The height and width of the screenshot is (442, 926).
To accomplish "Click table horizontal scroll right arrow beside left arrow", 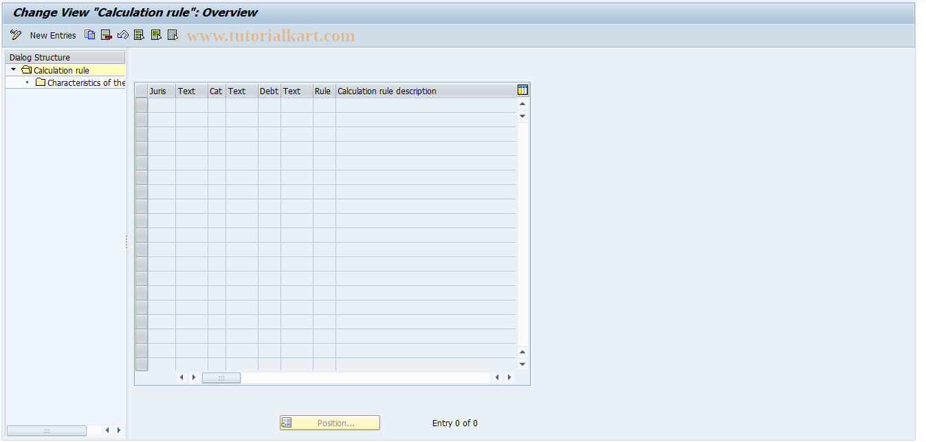I will 194,377.
